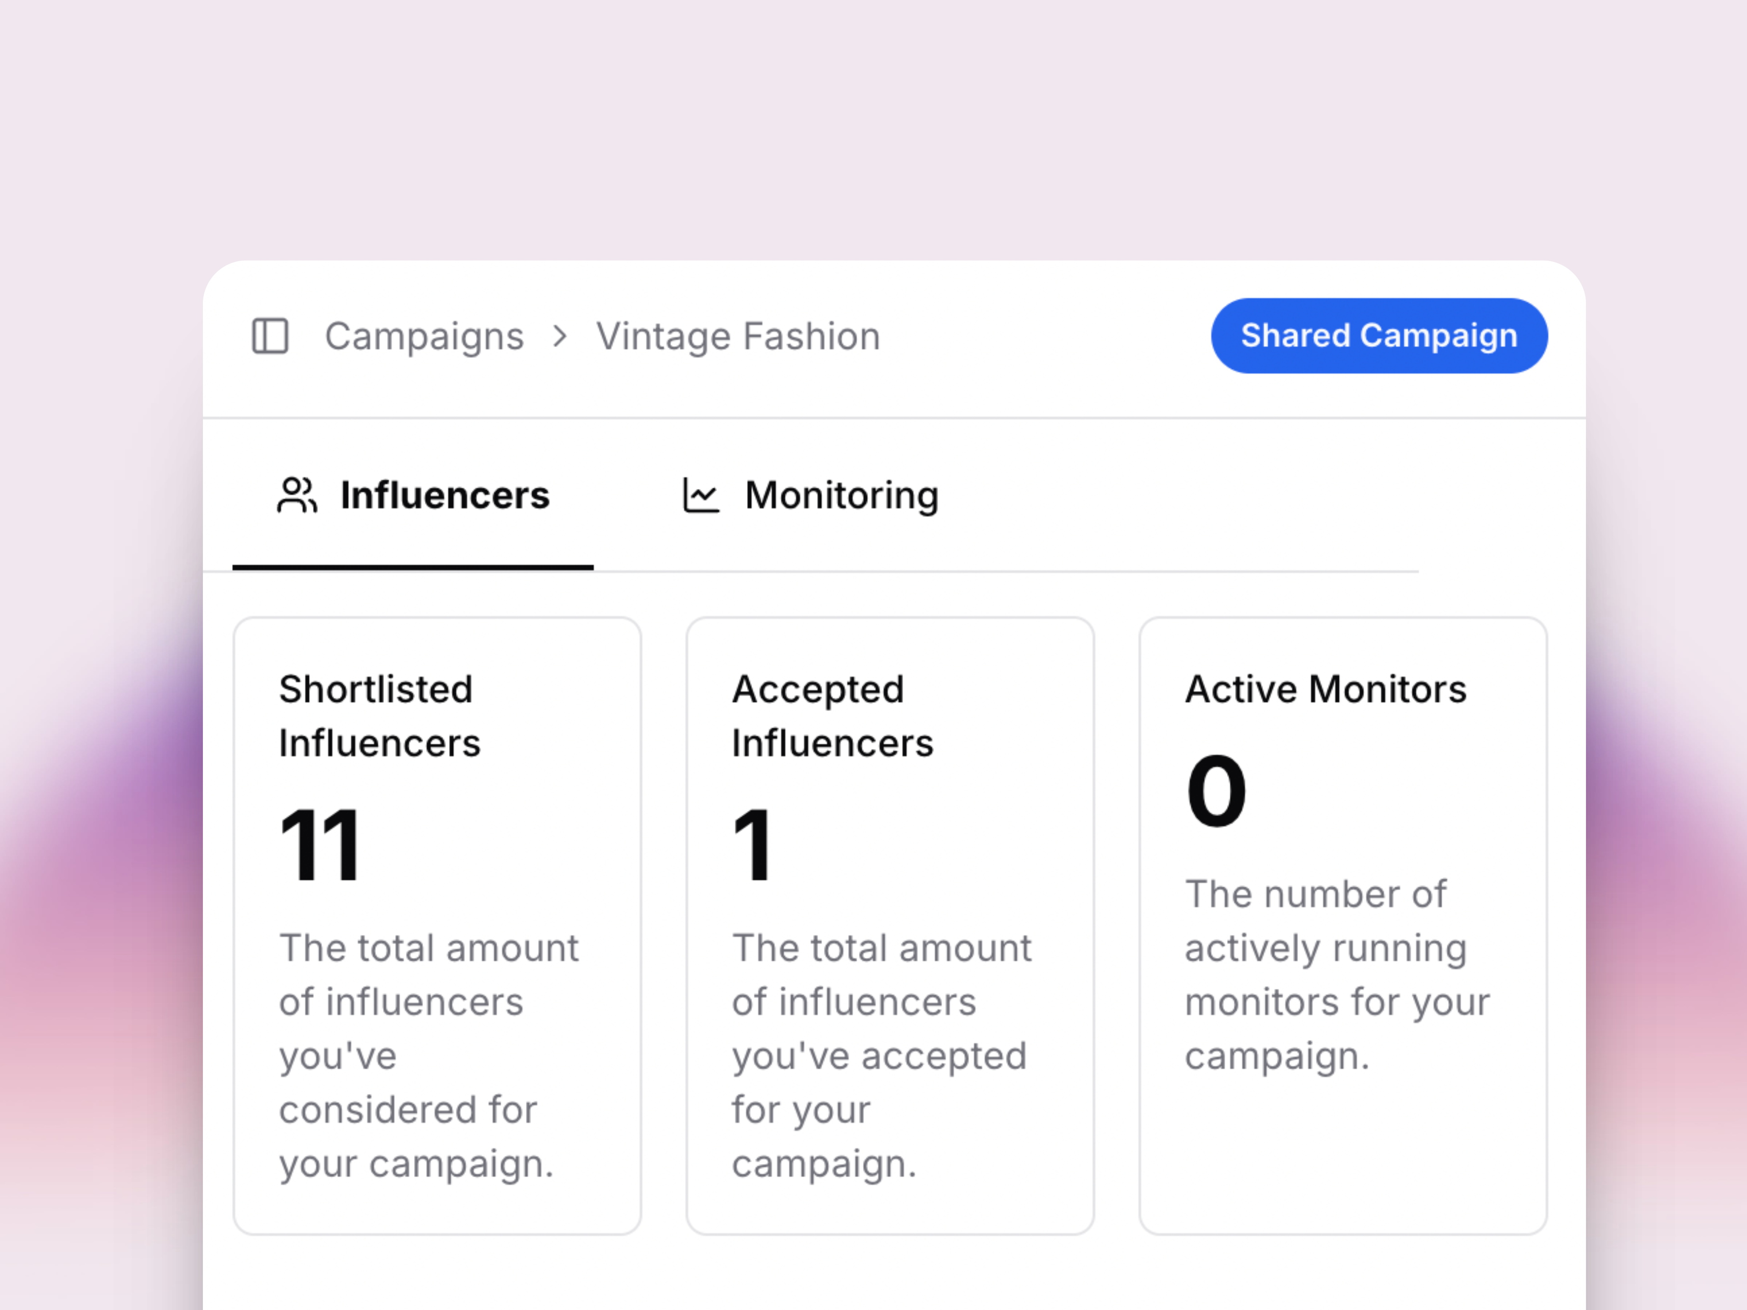
Task: Click the Vintage Fashion breadcrumb
Action: [x=737, y=337]
